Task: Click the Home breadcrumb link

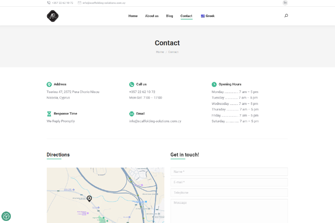Action: (x=160, y=52)
